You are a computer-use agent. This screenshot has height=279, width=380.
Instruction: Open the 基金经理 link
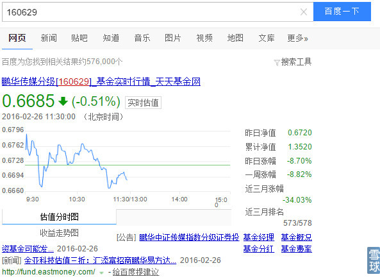(259, 237)
